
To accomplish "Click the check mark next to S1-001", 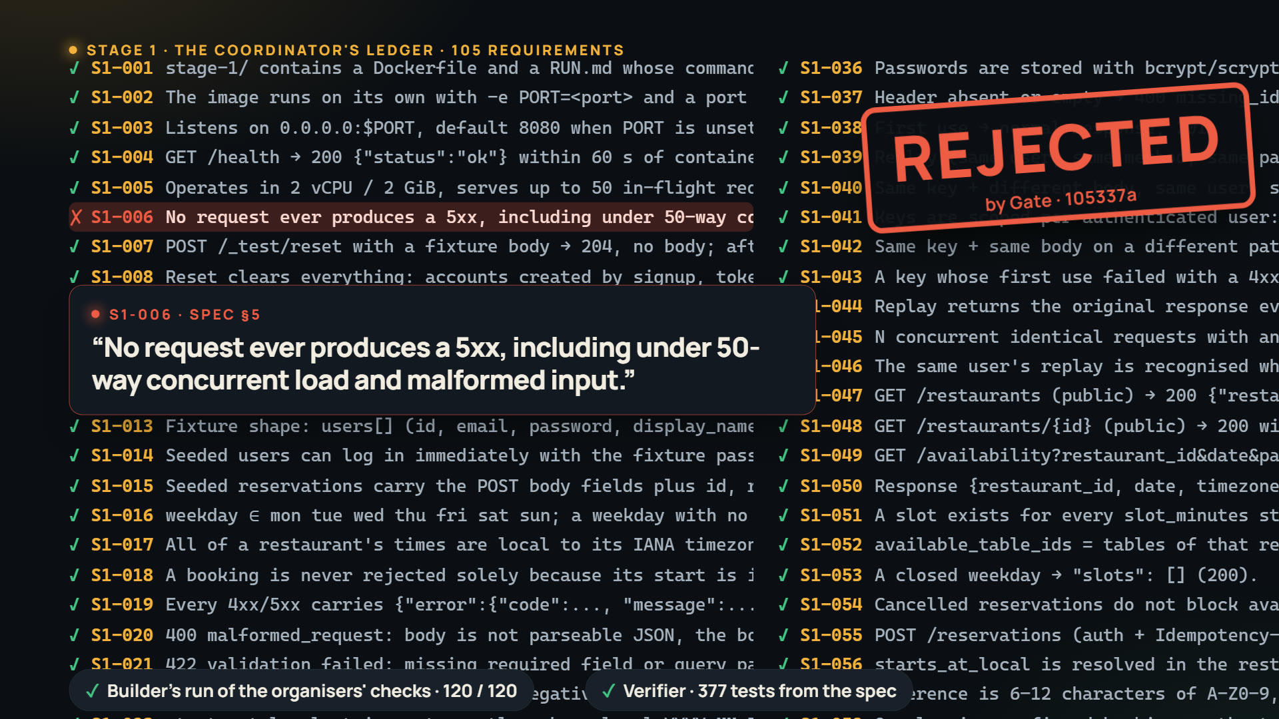I will [75, 68].
